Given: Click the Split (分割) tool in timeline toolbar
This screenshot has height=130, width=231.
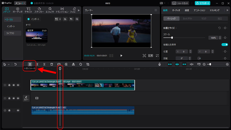Looking at the screenshot, I should click(30, 64).
